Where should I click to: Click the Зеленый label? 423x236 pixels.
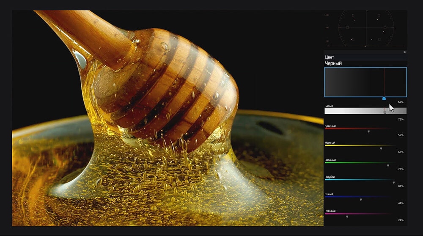pyautogui.click(x=330, y=160)
